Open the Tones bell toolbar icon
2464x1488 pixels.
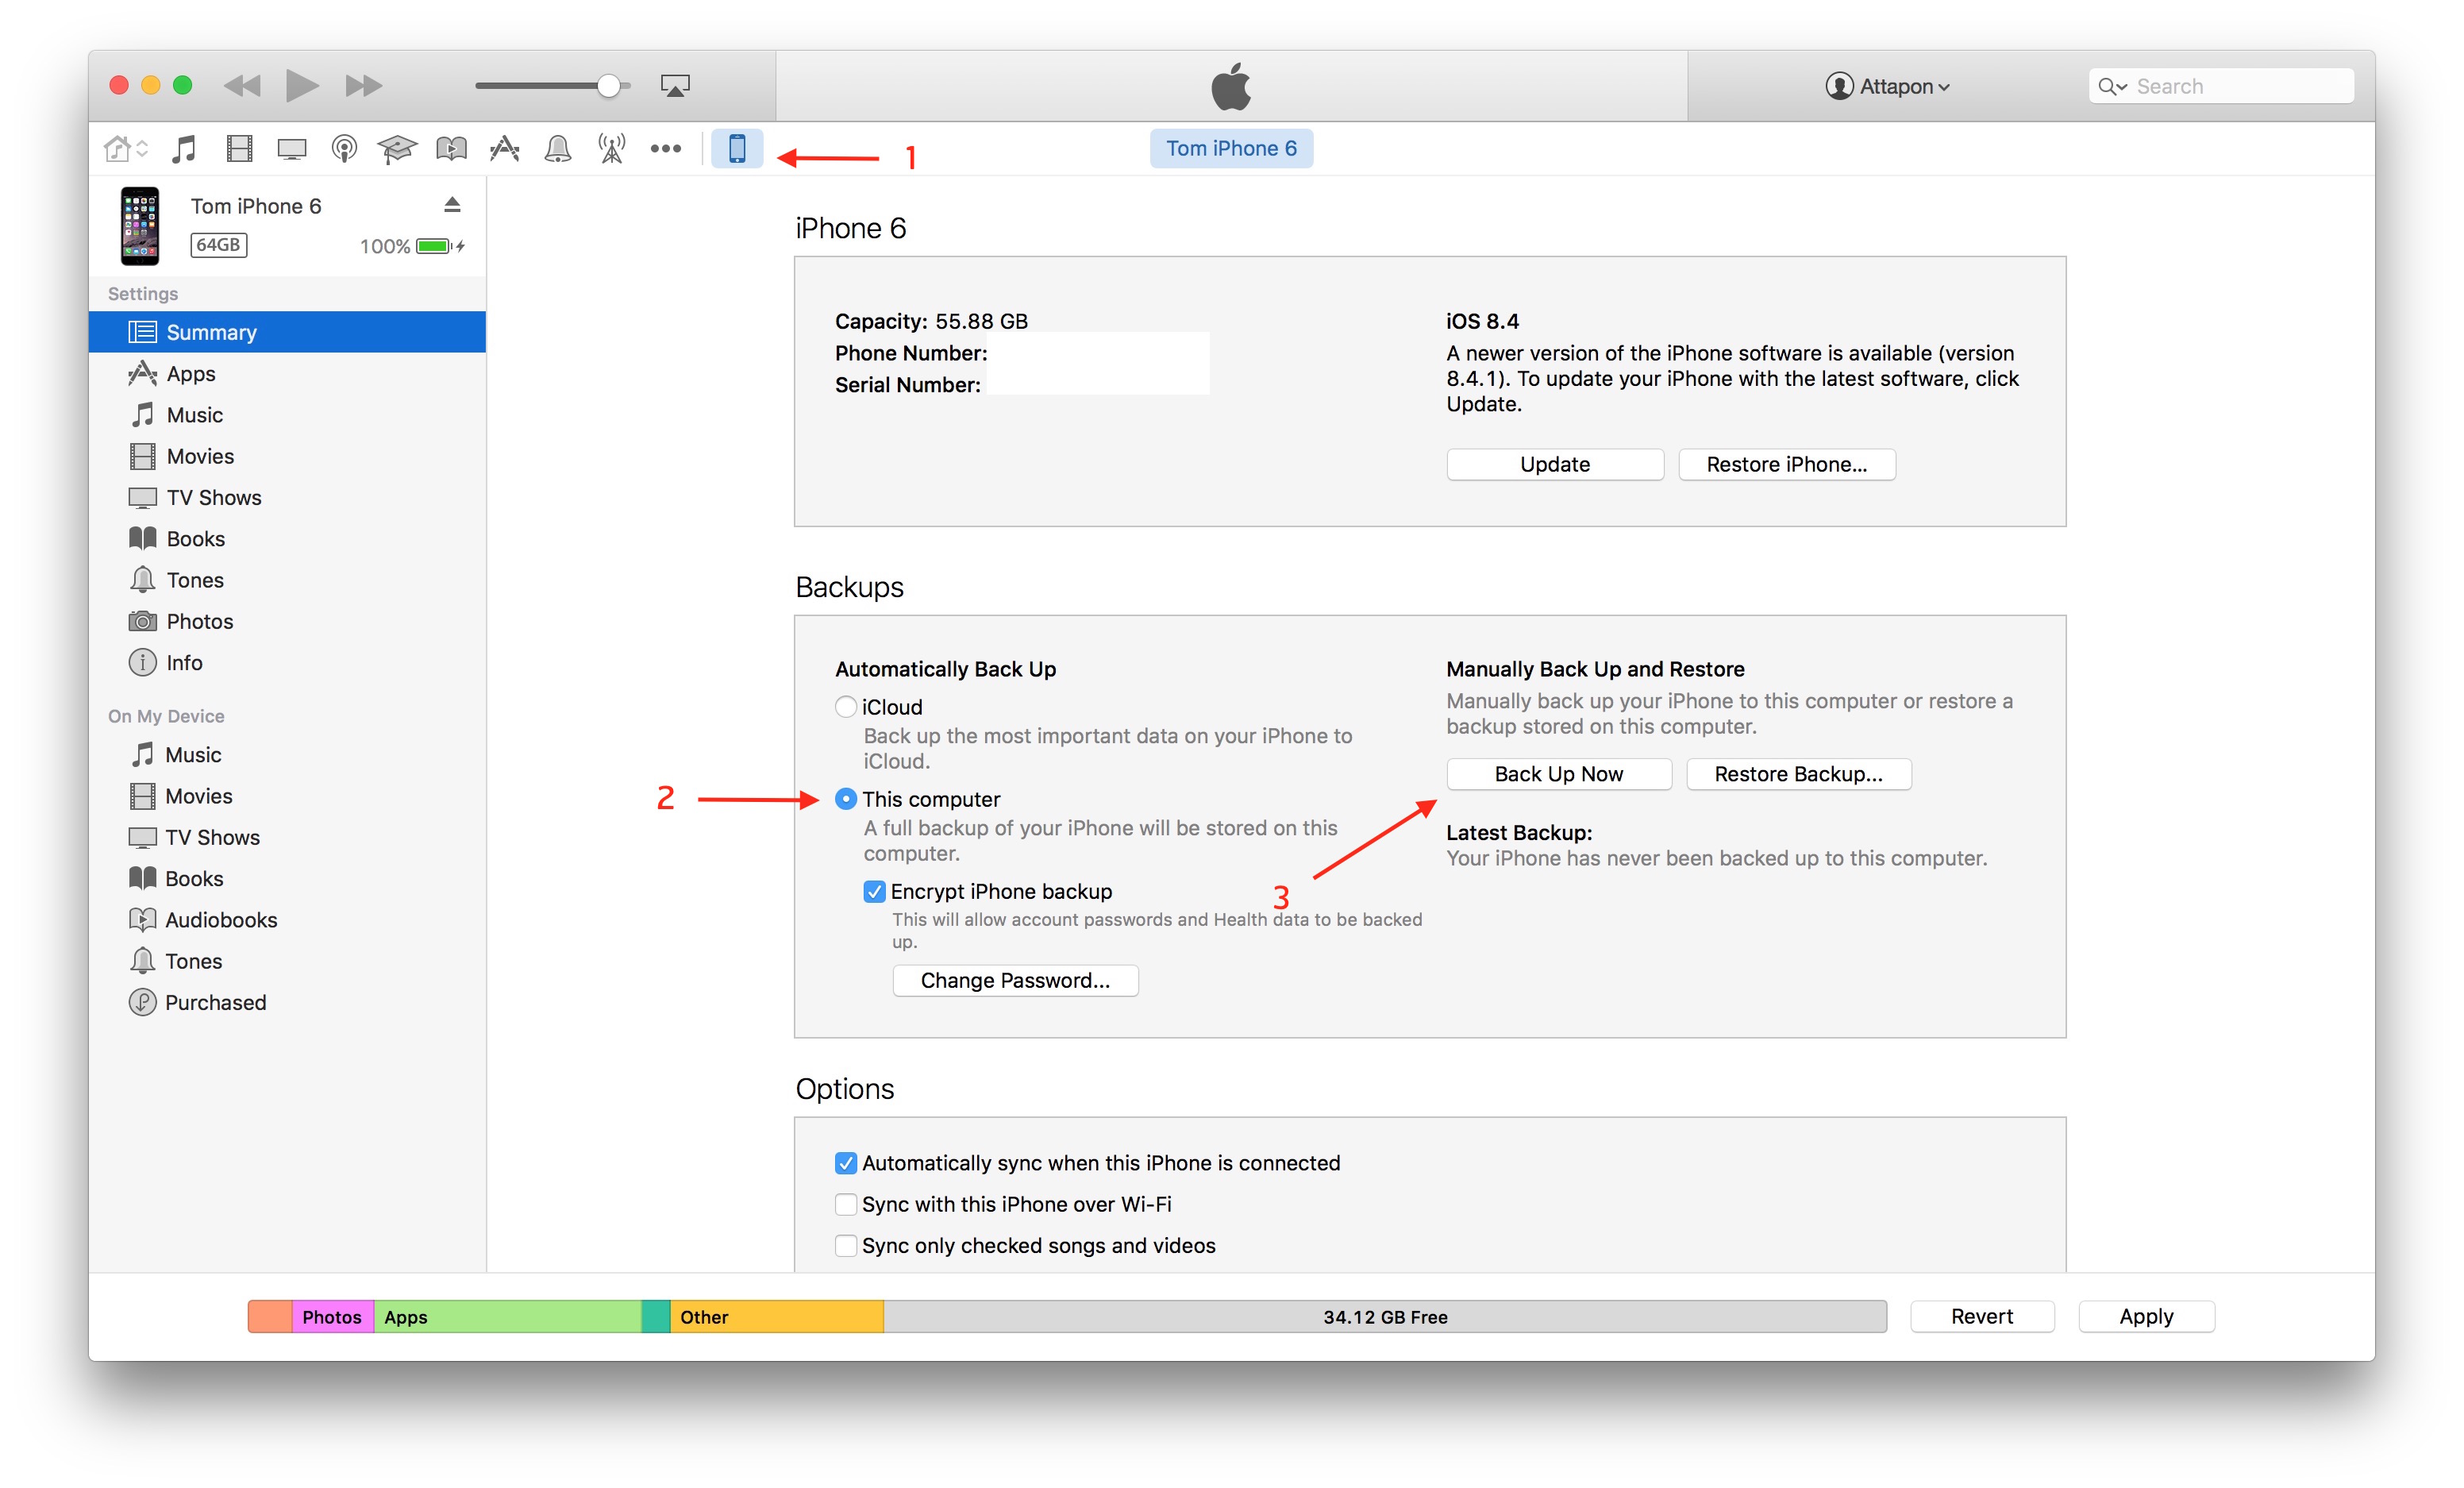558,150
